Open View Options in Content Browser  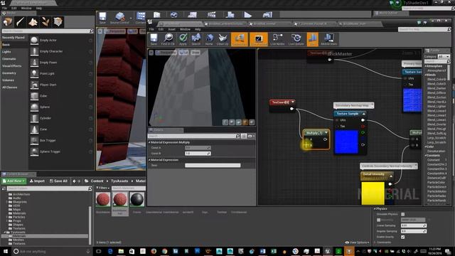pyautogui.click(x=357, y=242)
